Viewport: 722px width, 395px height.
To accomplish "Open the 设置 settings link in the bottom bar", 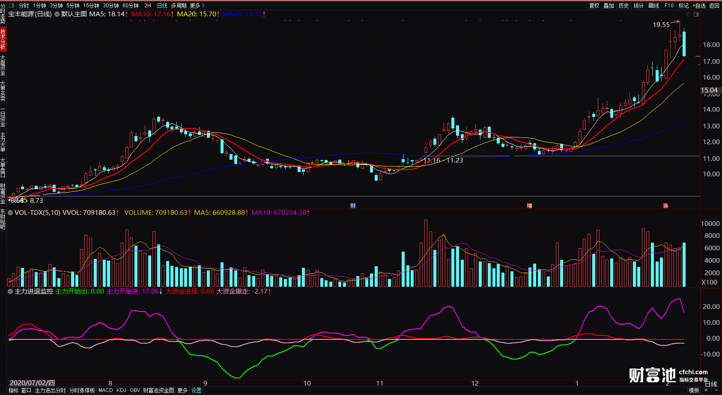I will click(x=196, y=390).
